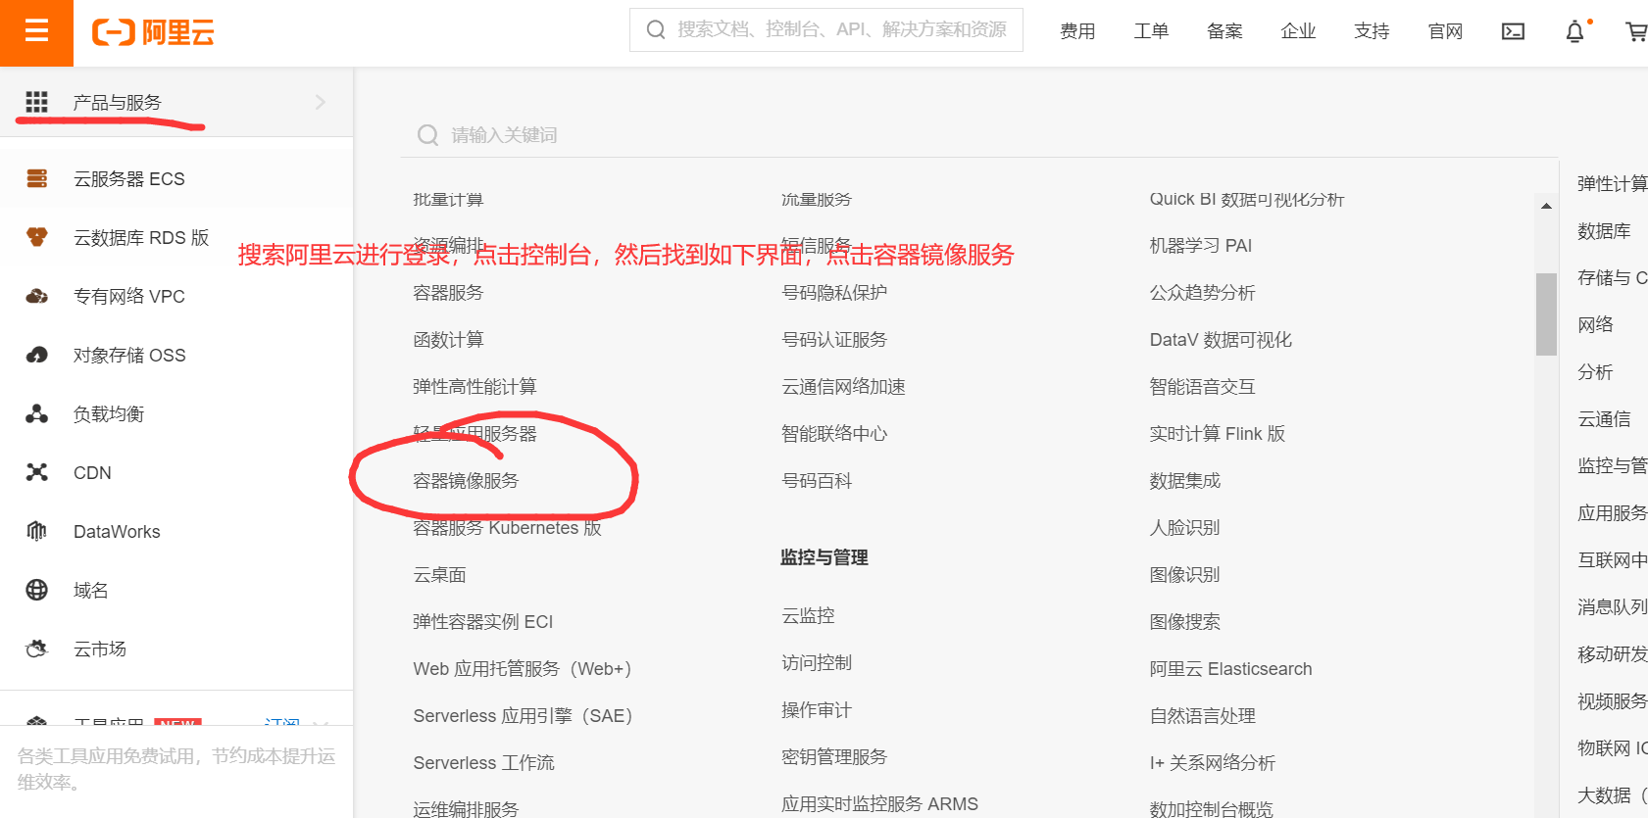The height and width of the screenshot is (818, 1648).
Task: Click the 云市场 icon
Action: [36, 649]
